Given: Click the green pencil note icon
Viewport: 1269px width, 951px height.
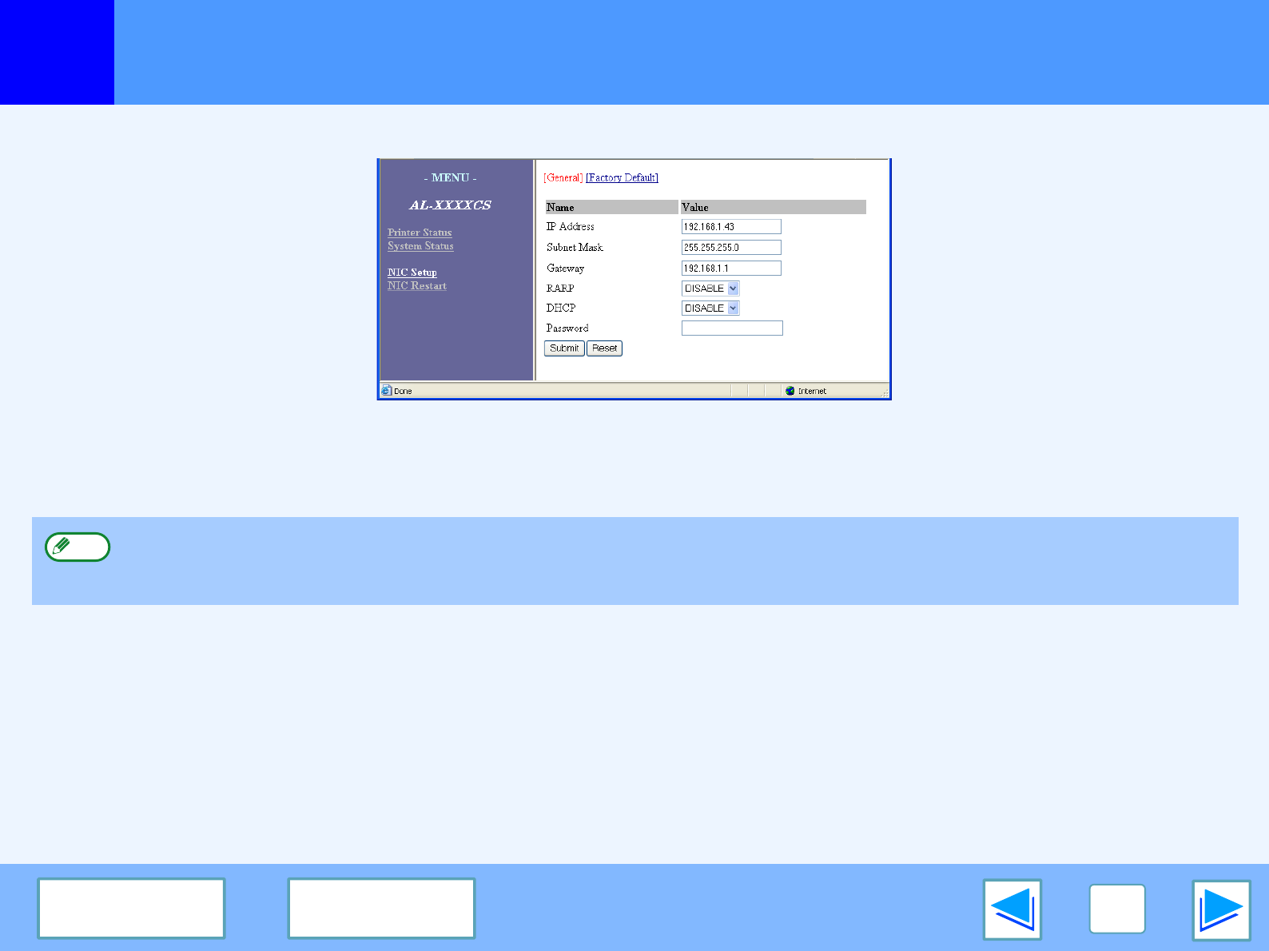Looking at the screenshot, I should (x=78, y=547).
